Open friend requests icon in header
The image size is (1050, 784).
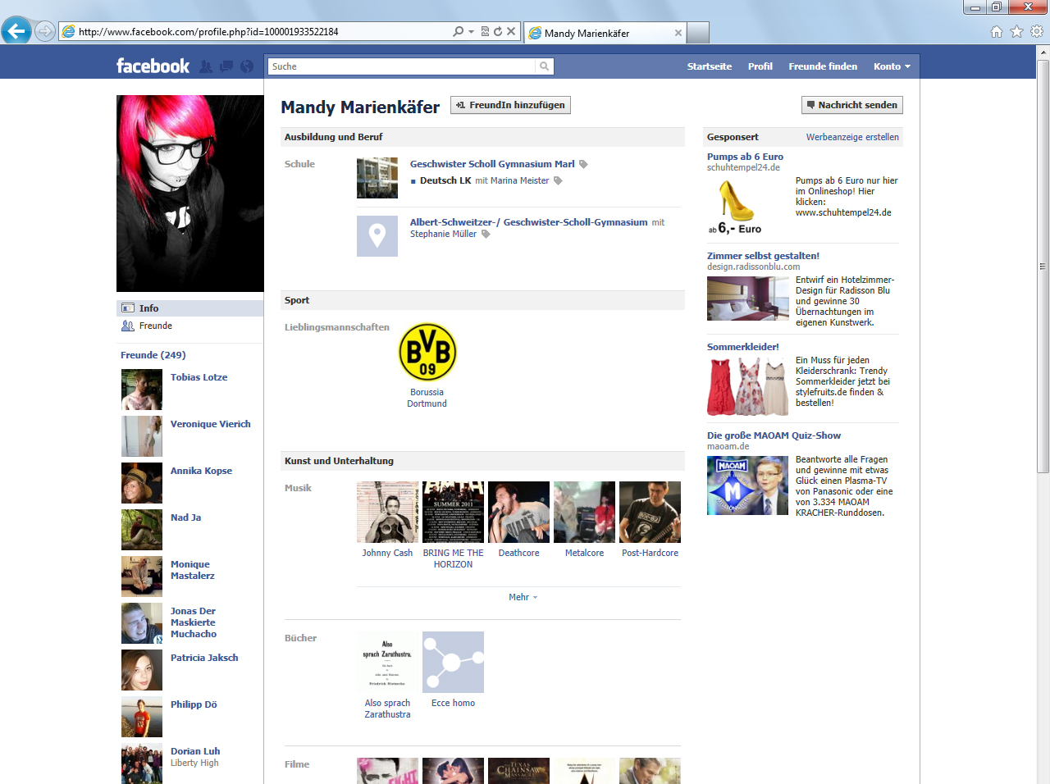point(206,66)
